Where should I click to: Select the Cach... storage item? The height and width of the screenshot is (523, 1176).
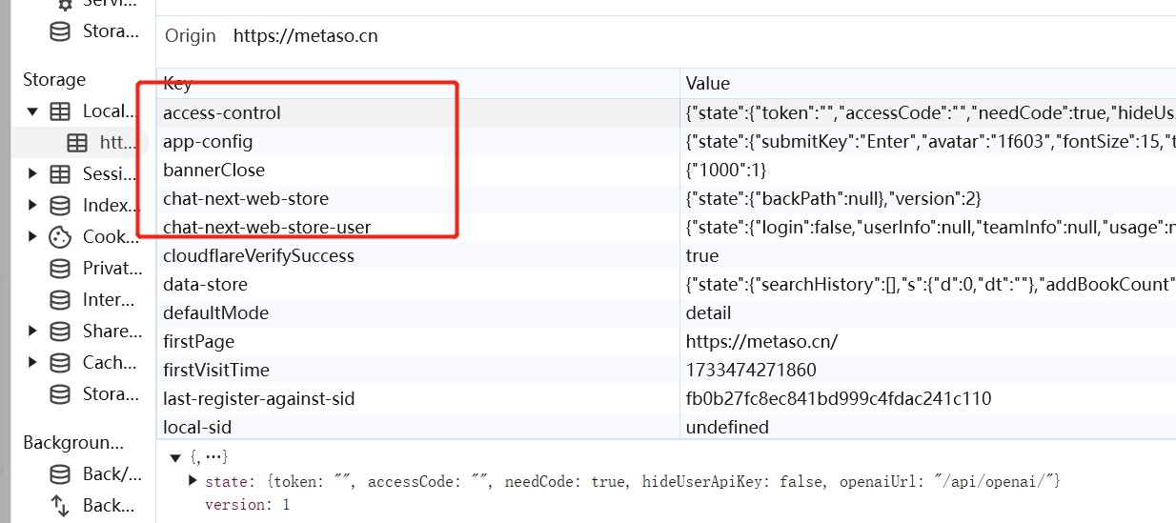point(111,363)
